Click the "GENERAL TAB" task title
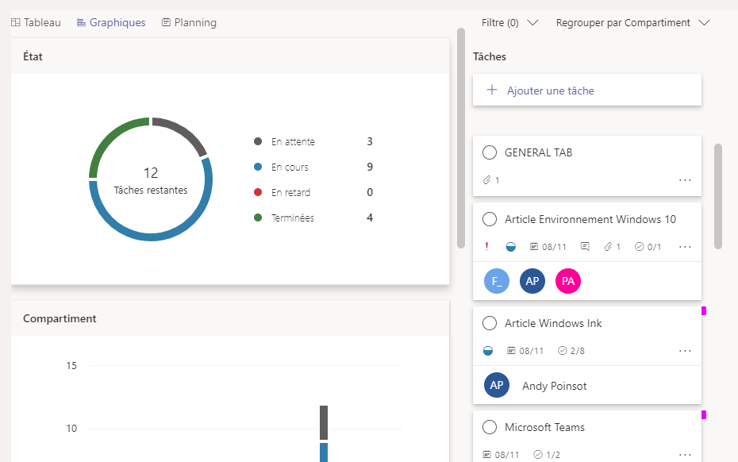This screenshot has width=738, height=462. point(539,152)
